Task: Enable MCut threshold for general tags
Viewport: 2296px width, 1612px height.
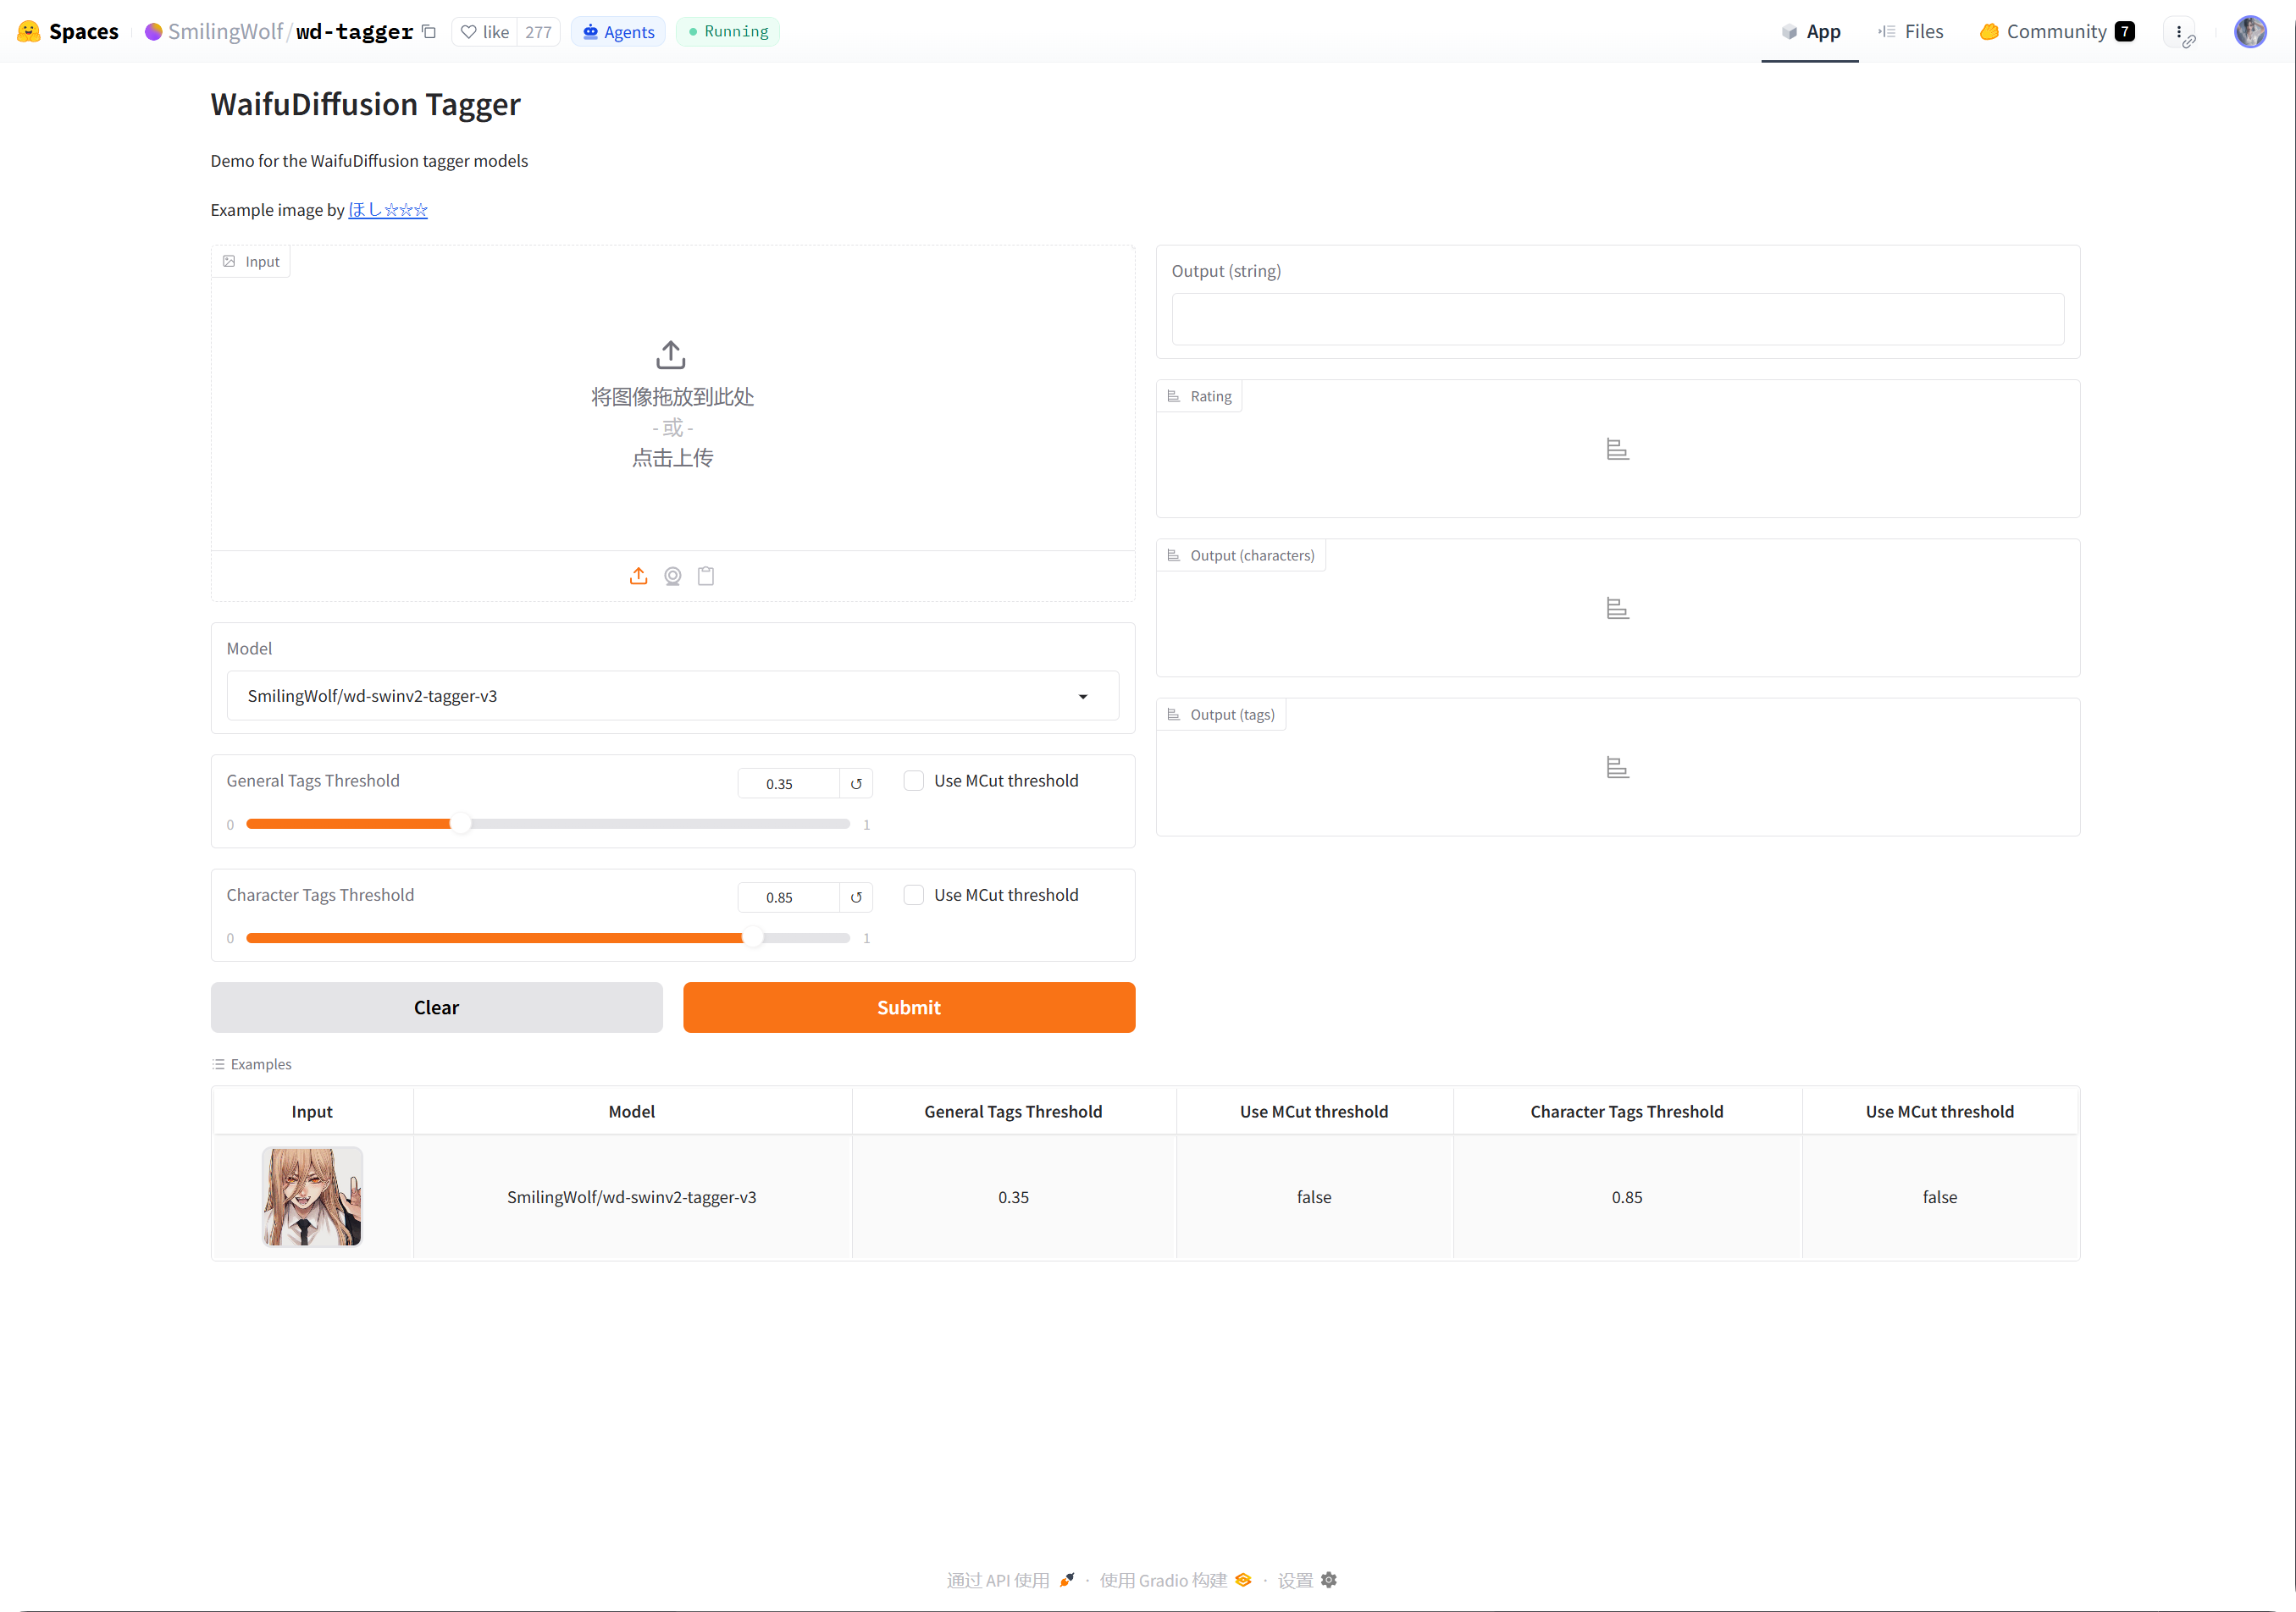Action: 914,781
